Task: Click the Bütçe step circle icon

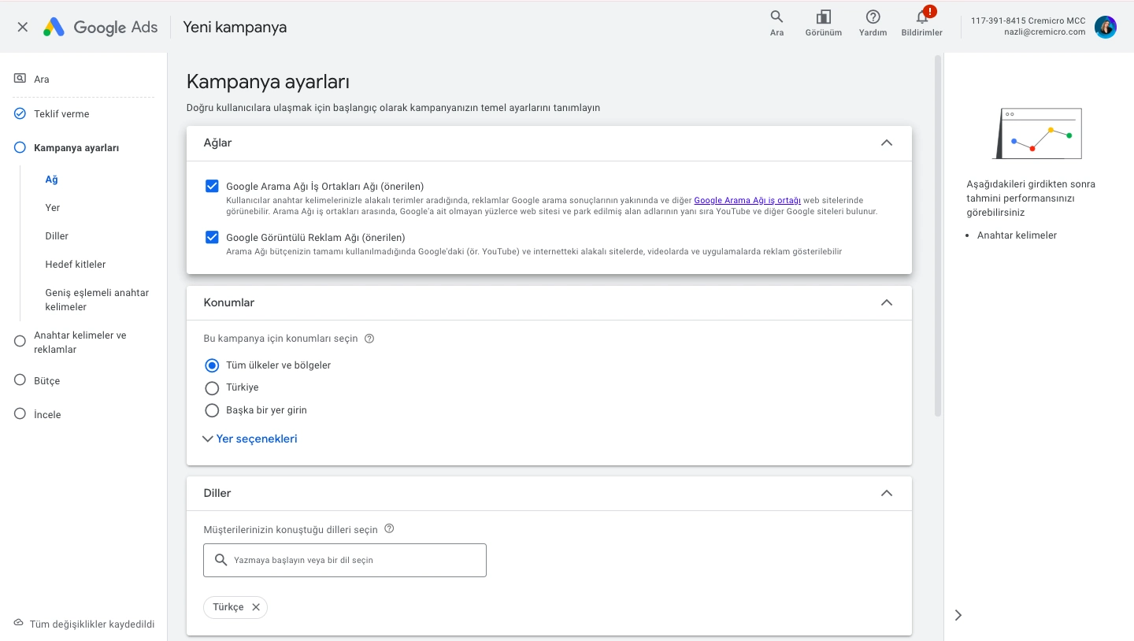Action: pos(20,380)
